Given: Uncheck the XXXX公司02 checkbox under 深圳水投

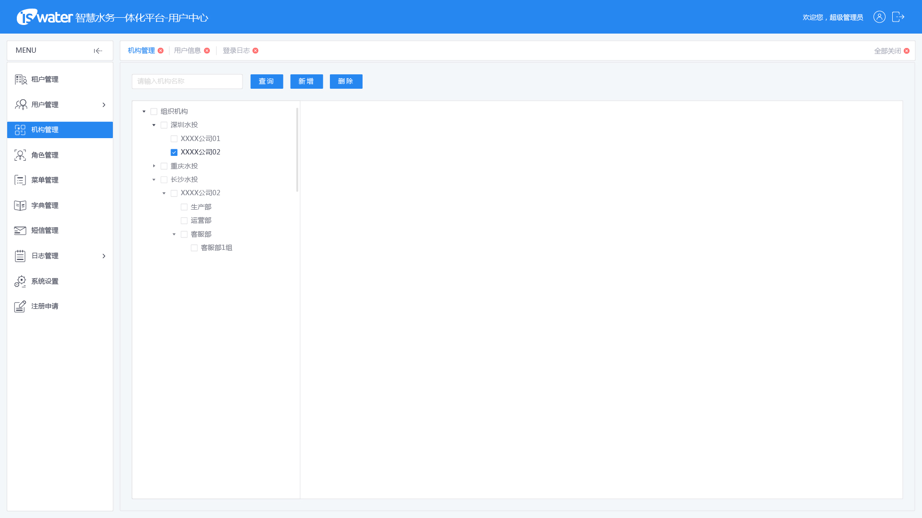Looking at the screenshot, I should (x=174, y=153).
